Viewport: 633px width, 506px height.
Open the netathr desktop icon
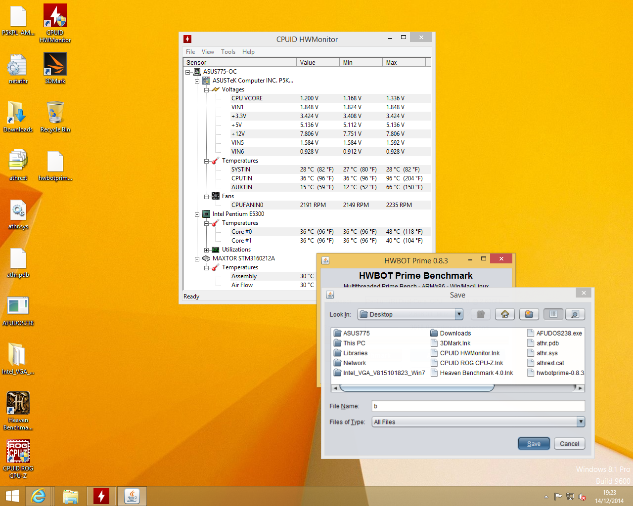click(18, 68)
